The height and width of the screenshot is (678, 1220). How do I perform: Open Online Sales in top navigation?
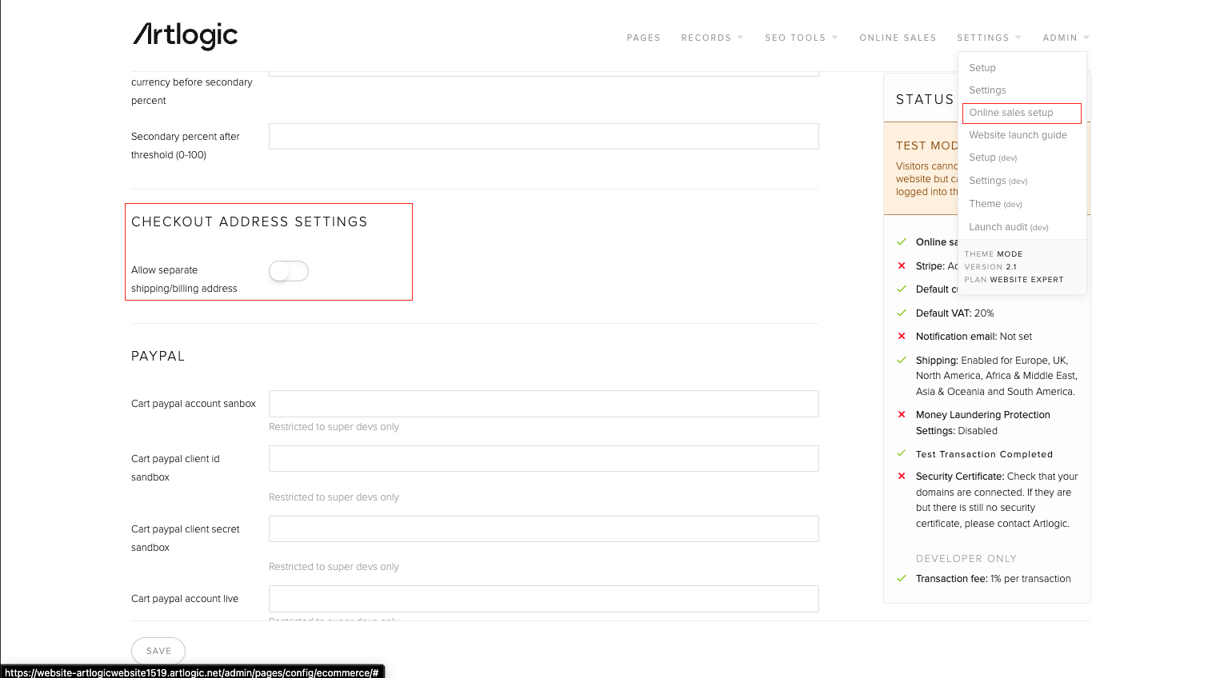898,38
